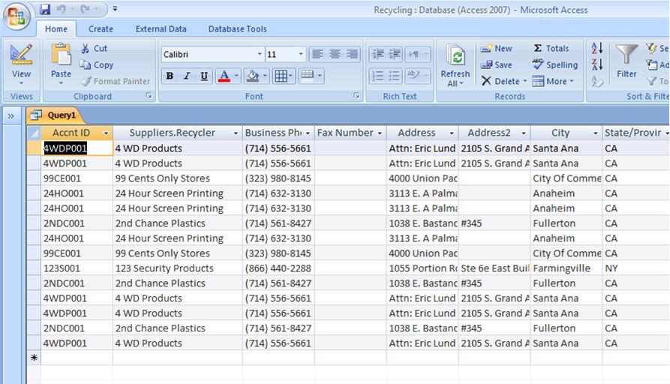Screen dimensions: 670x384
Task: Click the Refresh All icon
Action: [455, 56]
